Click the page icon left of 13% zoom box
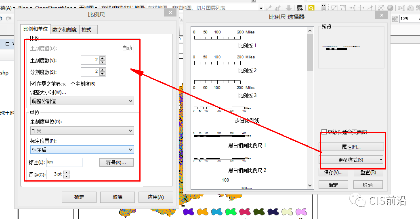Image resolution: width=420 pixels, height=219 pixels. click(x=395, y=19)
